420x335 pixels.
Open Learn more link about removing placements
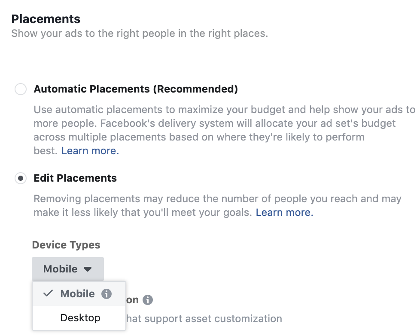[x=284, y=212]
